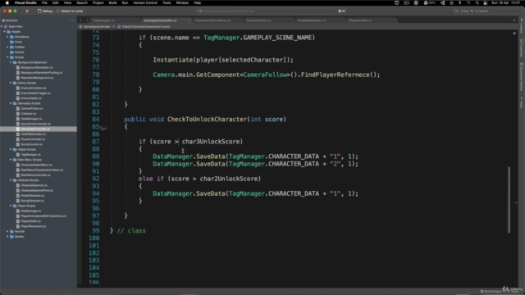Collapse the Scripts folder
525x295 pixels.
coord(7,57)
